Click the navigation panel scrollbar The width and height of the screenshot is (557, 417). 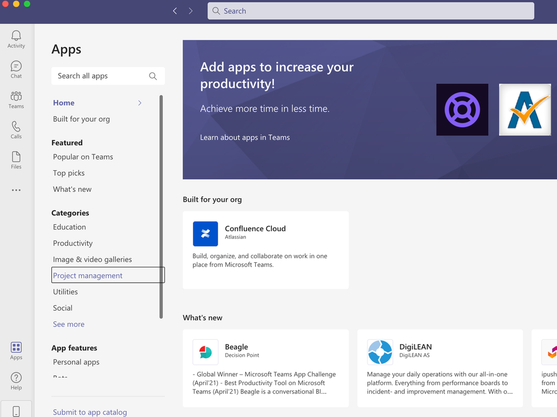tap(161, 207)
